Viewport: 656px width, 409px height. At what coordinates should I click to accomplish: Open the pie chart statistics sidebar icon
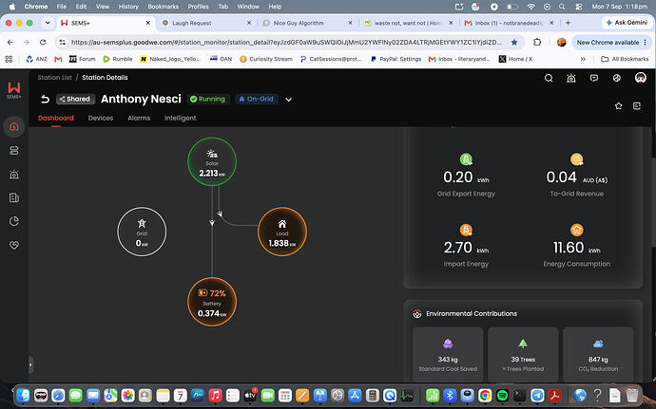[14, 221]
